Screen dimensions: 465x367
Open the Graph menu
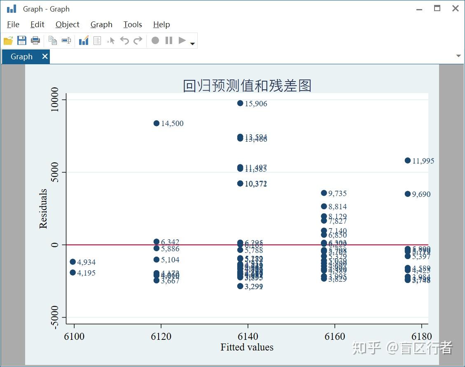pos(101,24)
